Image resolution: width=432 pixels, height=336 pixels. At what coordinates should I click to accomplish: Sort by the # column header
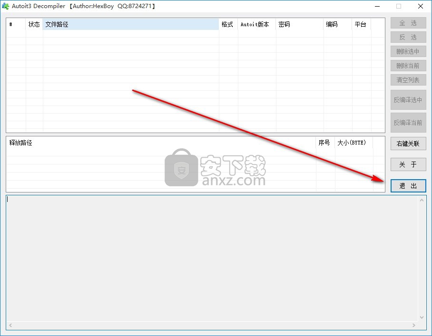click(x=16, y=24)
